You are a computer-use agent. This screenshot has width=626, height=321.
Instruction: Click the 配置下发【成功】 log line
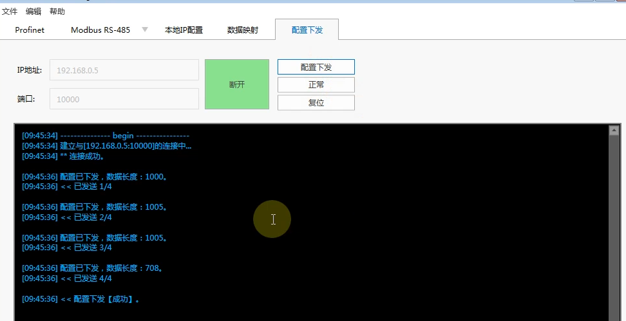[x=81, y=298]
